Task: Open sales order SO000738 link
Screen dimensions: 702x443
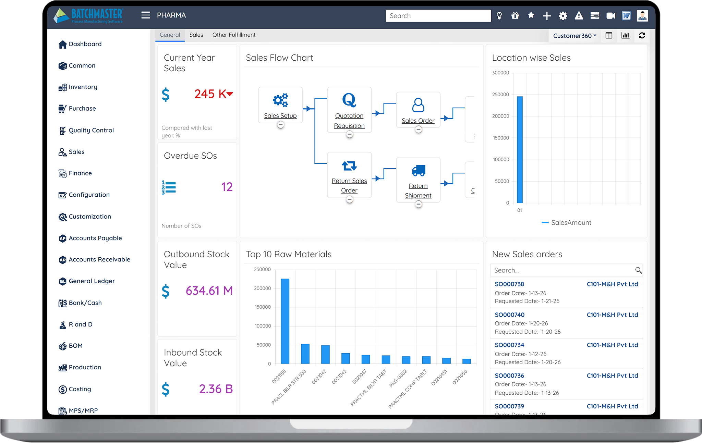Action: click(x=509, y=284)
